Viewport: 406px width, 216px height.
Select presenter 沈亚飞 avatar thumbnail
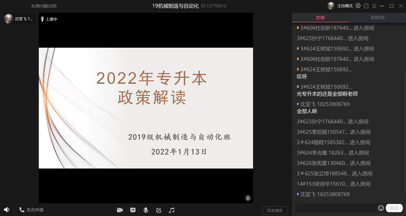pyautogui.click(x=9, y=19)
